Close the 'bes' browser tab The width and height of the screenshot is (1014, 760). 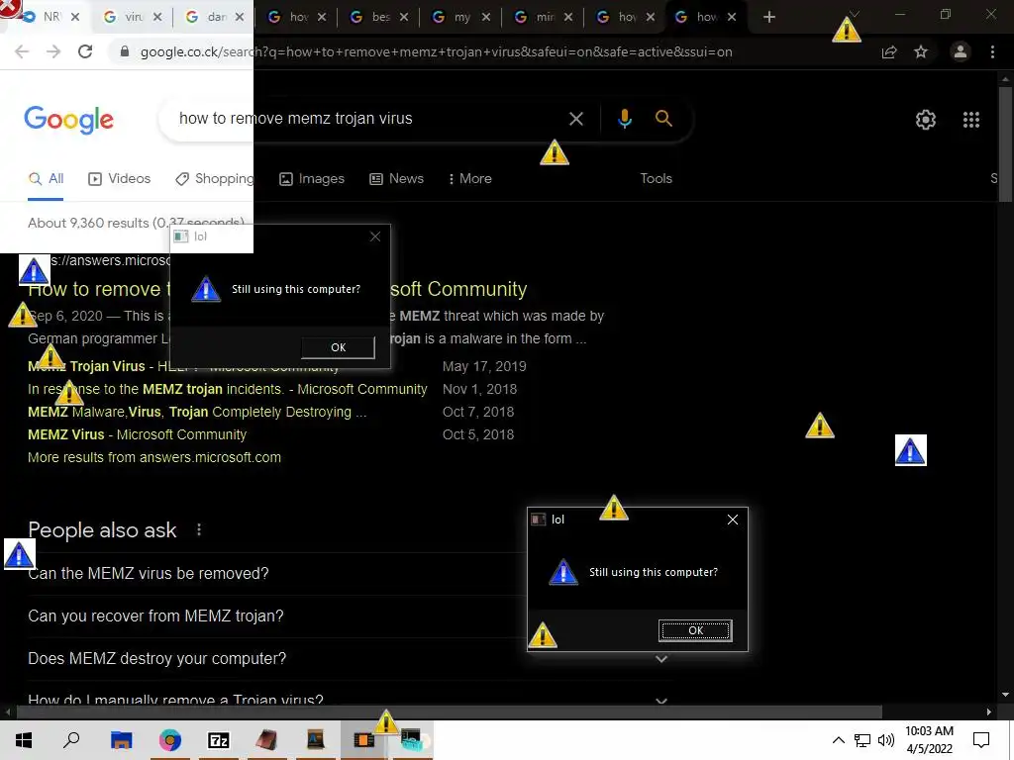[x=404, y=17]
